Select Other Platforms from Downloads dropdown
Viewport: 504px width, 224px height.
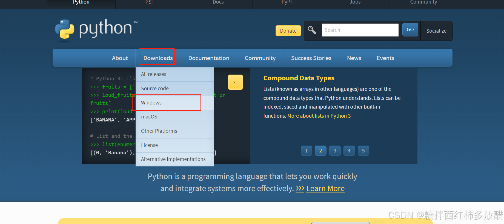pos(174,131)
